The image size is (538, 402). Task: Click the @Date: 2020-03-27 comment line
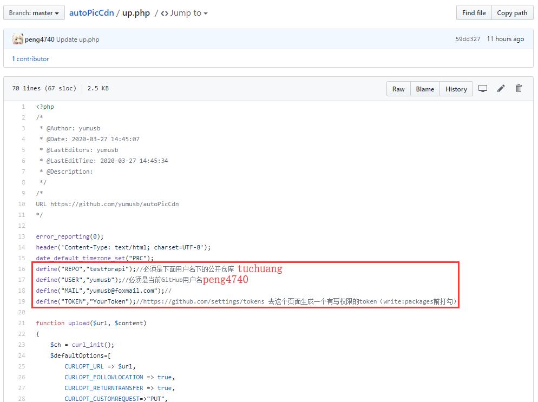[89, 139]
